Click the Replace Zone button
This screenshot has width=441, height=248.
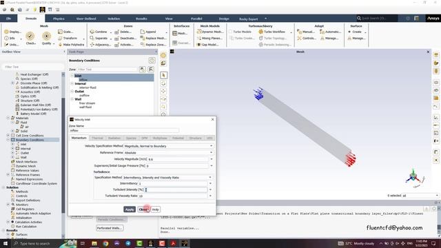153,44
